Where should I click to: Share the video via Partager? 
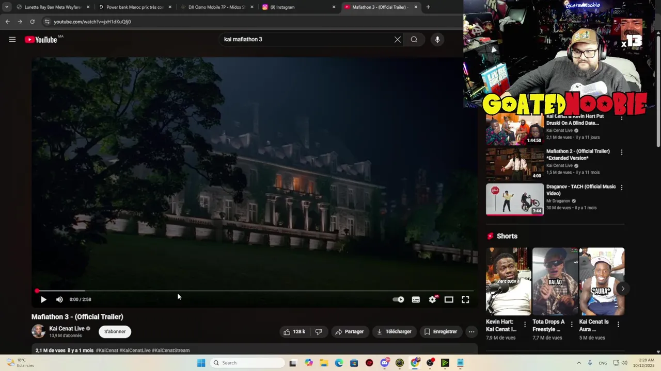(350, 332)
